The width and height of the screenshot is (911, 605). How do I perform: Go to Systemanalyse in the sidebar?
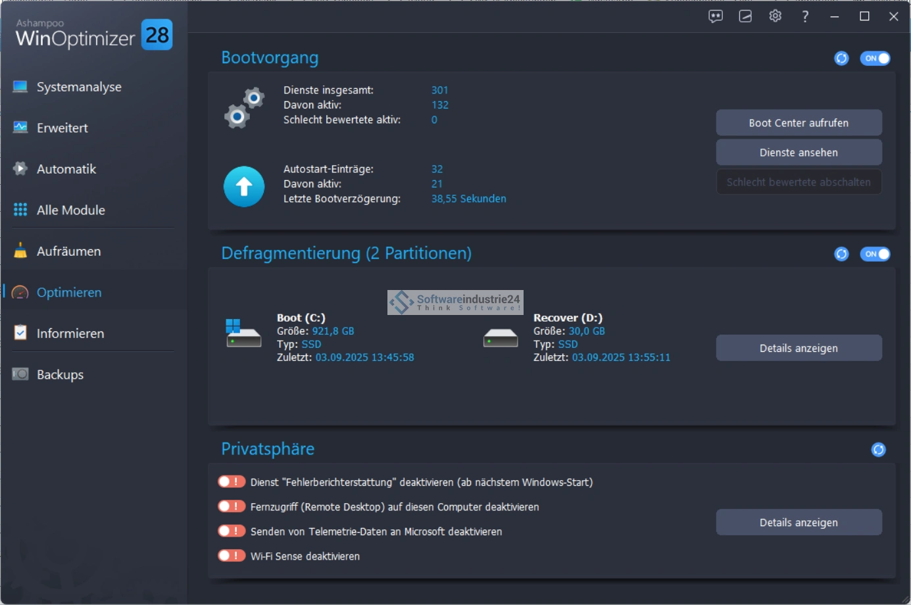[x=79, y=87]
